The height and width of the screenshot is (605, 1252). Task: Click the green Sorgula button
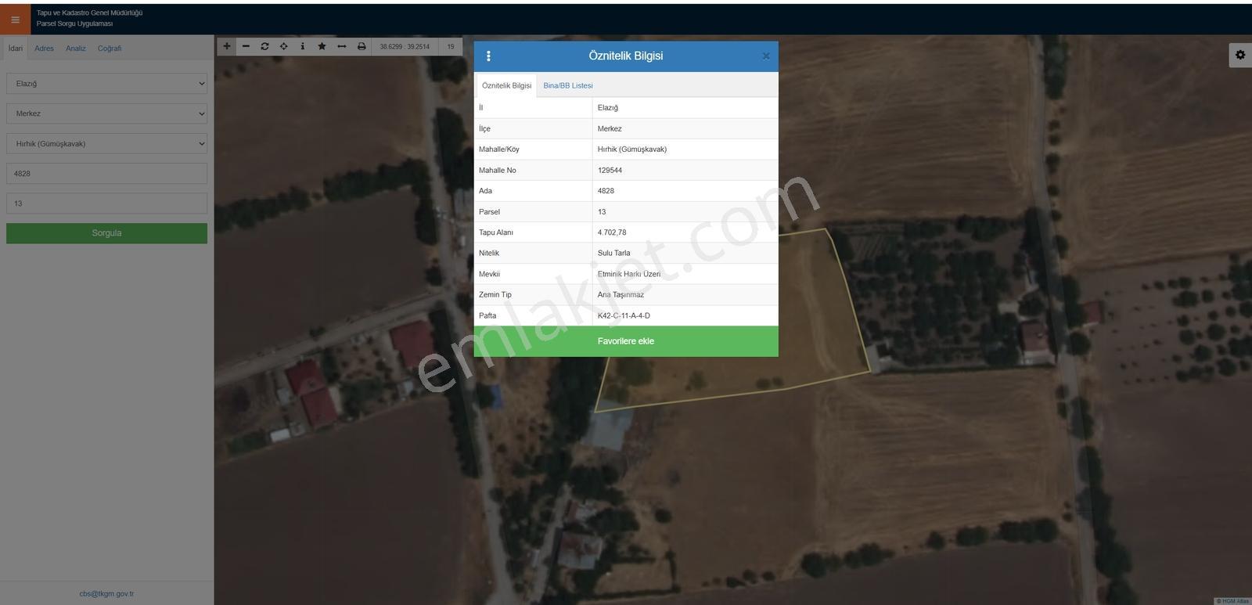pyautogui.click(x=106, y=233)
